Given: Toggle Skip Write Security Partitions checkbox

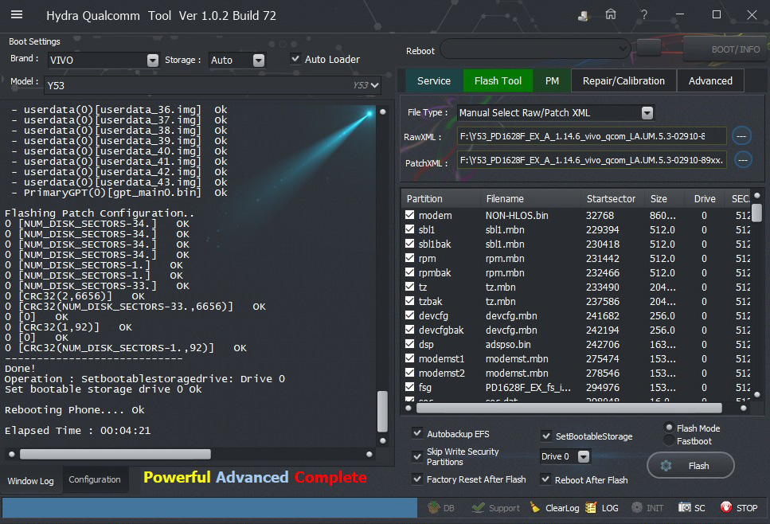Looking at the screenshot, I should [x=417, y=456].
